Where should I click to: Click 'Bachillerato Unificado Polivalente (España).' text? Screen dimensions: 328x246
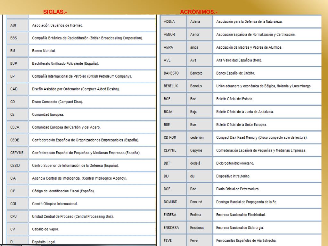coord(65,64)
